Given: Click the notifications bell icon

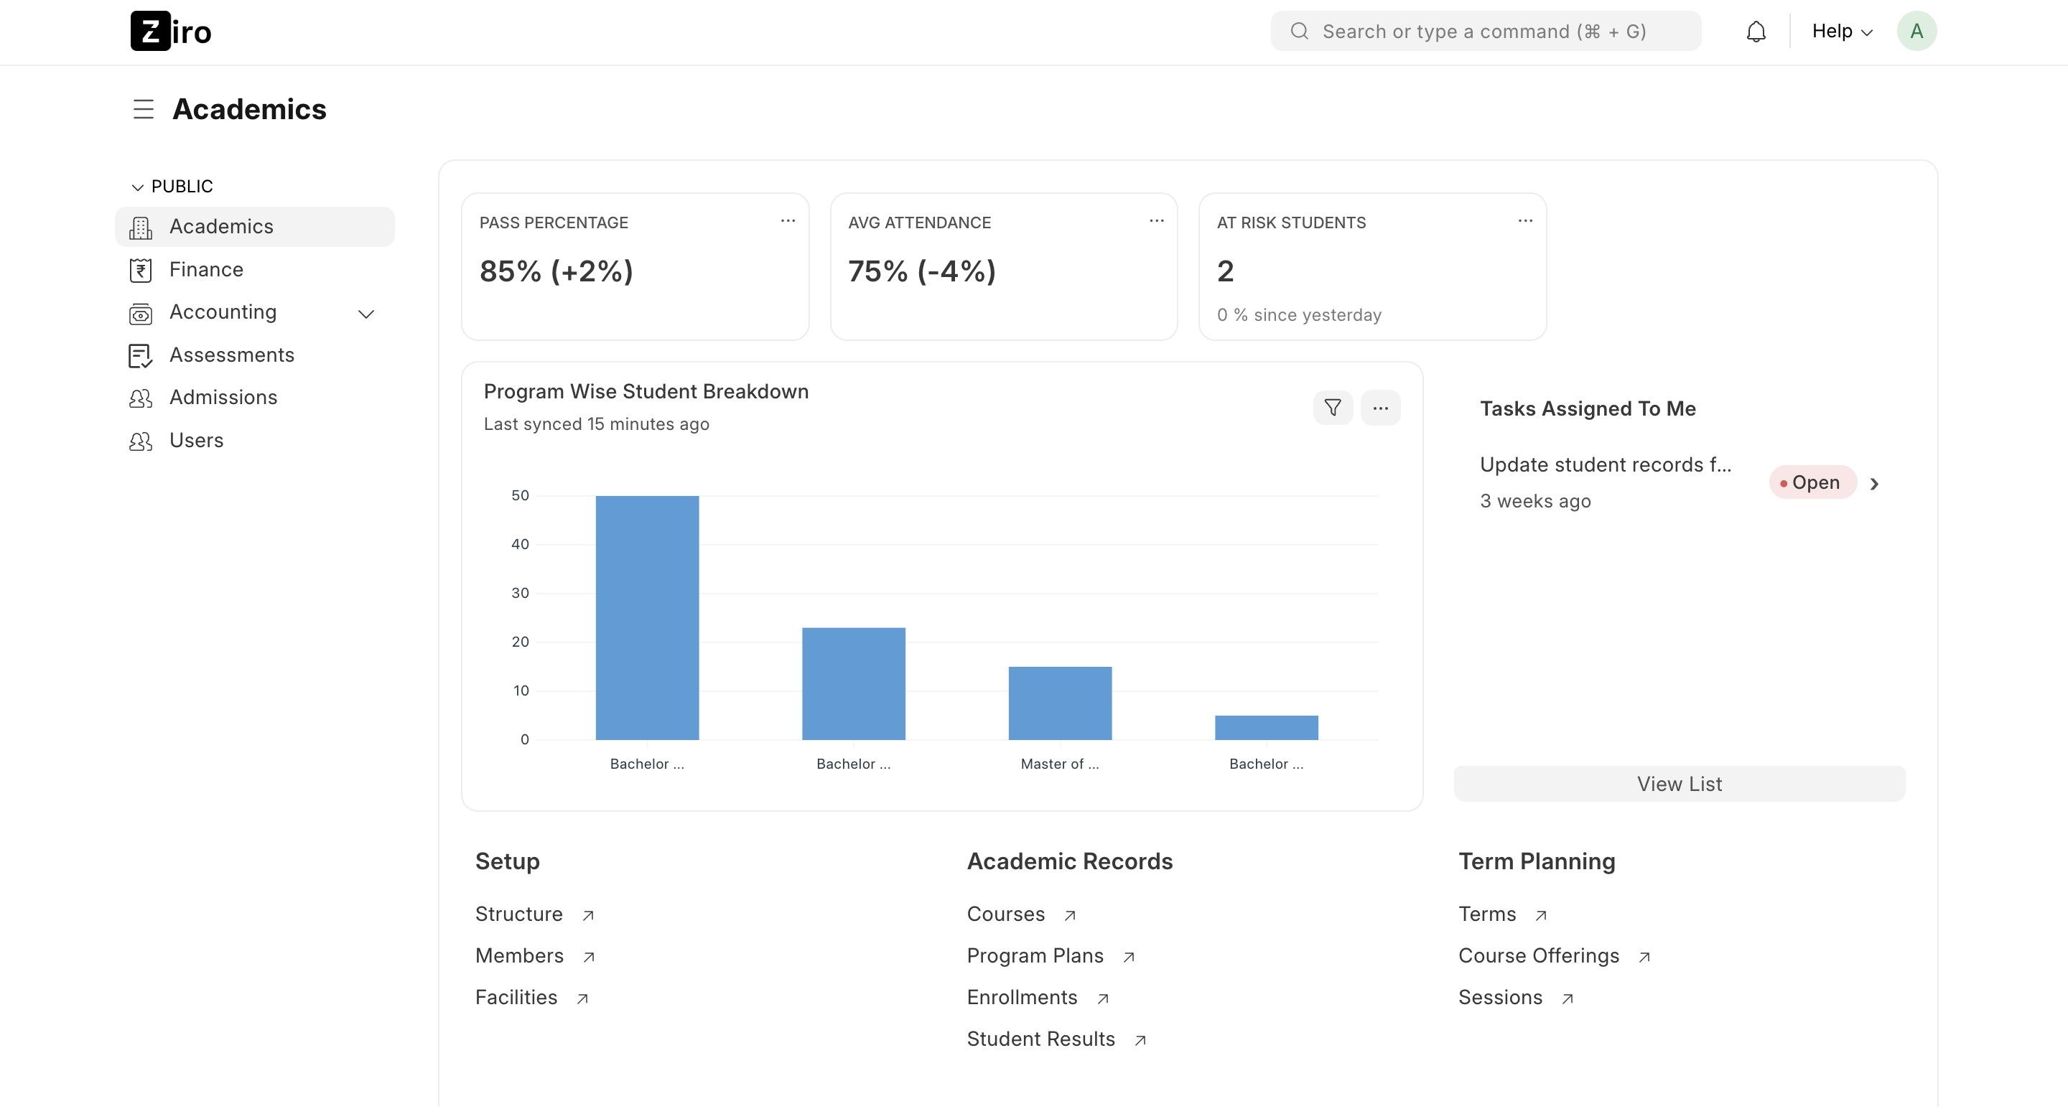Looking at the screenshot, I should (x=1756, y=32).
